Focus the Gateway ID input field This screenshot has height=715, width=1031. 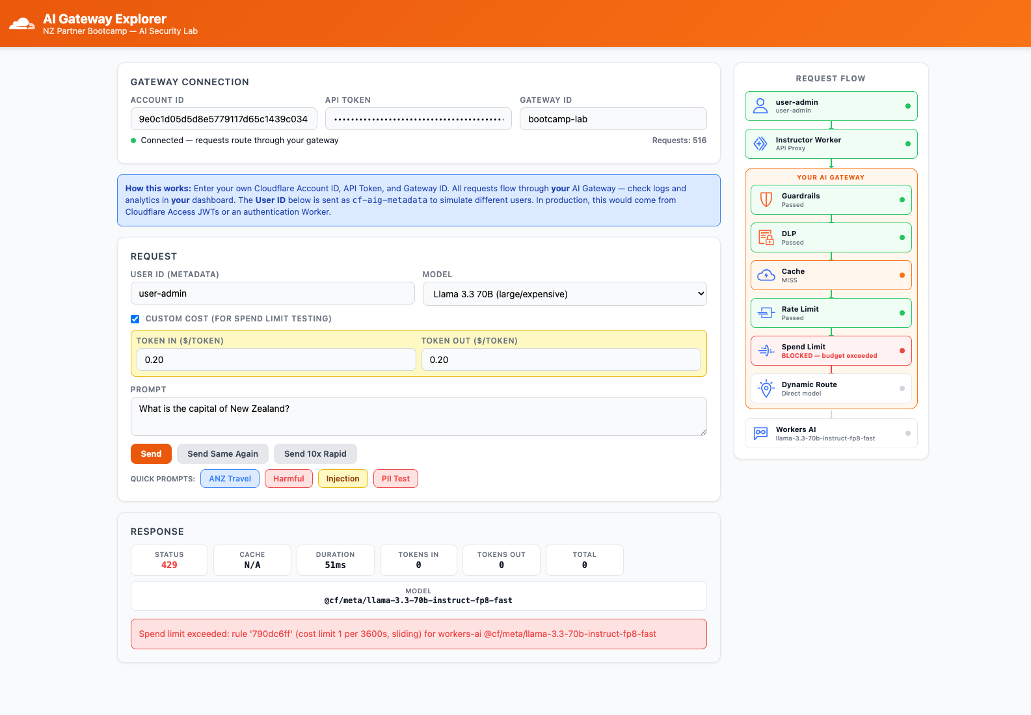[613, 119]
